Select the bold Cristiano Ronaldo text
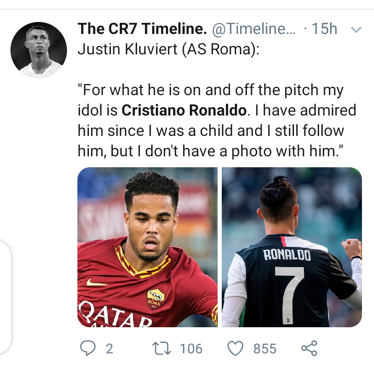The width and height of the screenshot is (374, 368). (184, 110)
